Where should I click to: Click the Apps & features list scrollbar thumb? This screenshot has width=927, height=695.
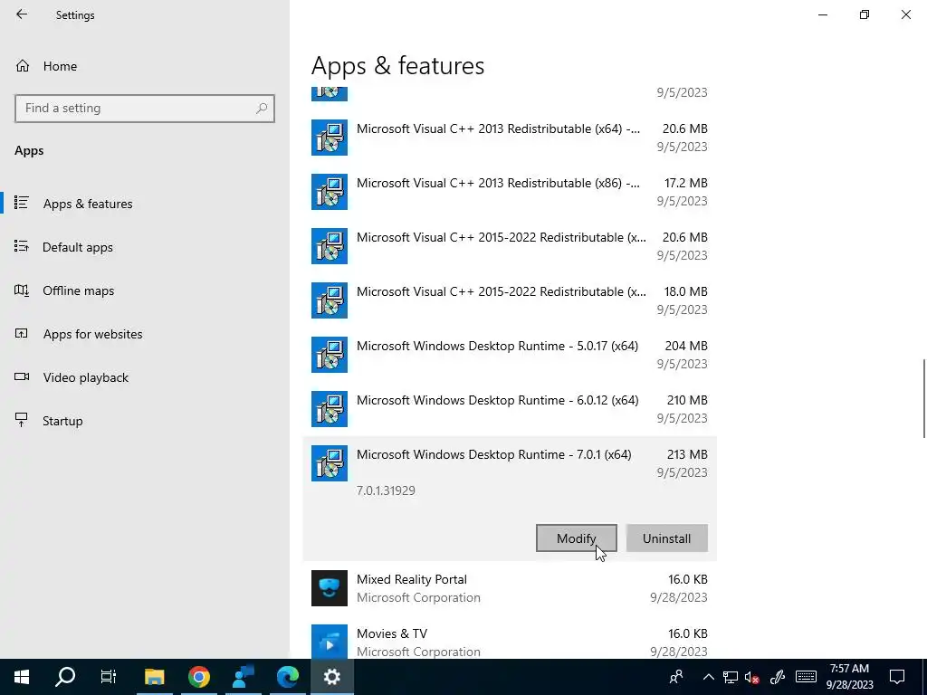click(924, 398)
